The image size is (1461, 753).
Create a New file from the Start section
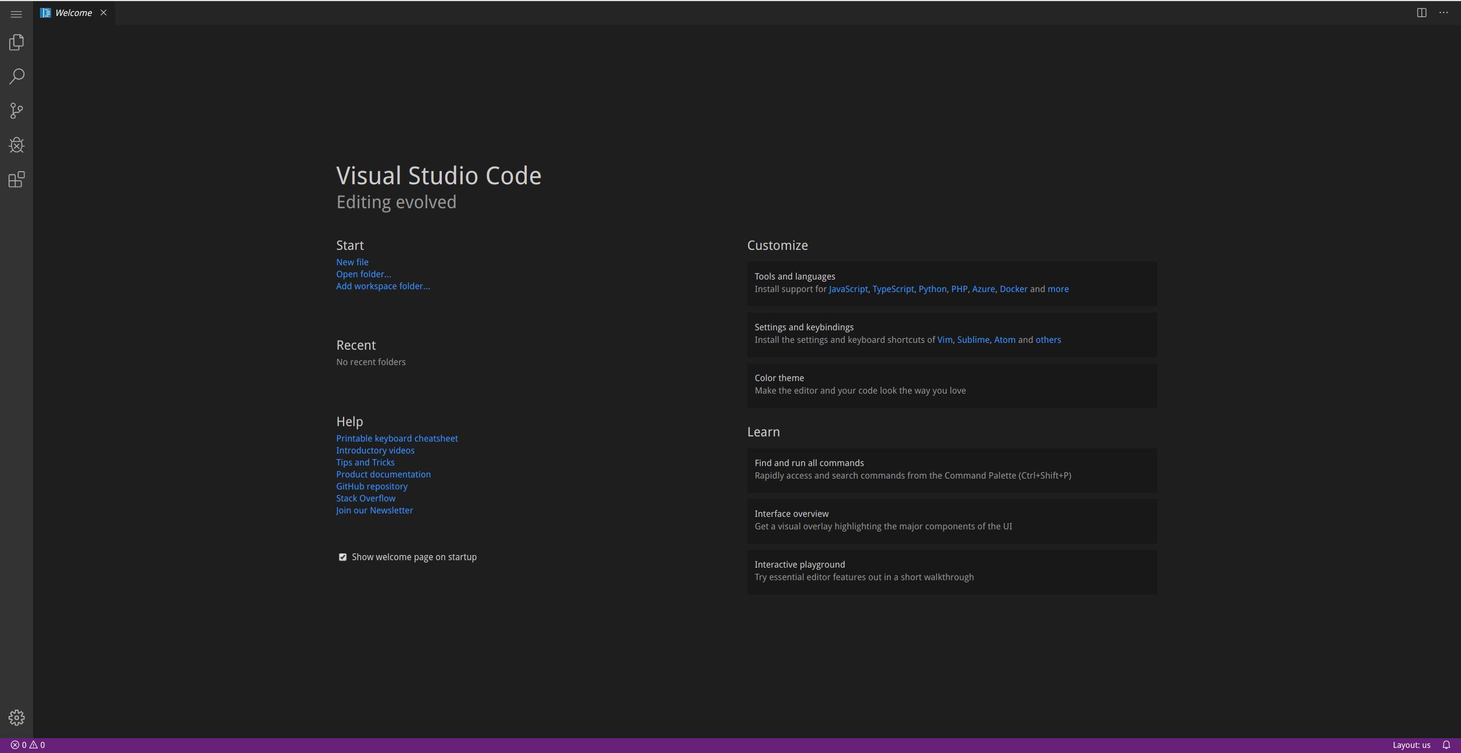352,262
